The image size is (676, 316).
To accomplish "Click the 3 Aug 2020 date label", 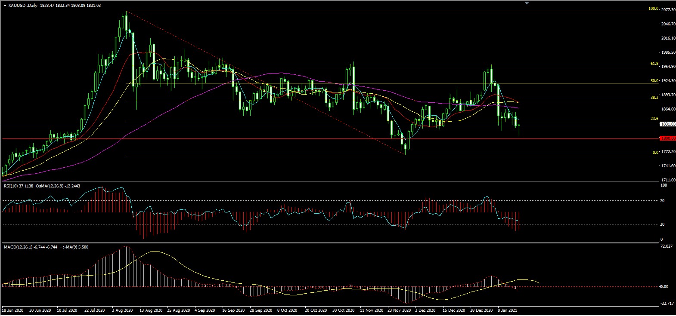I will coord(123,310).
